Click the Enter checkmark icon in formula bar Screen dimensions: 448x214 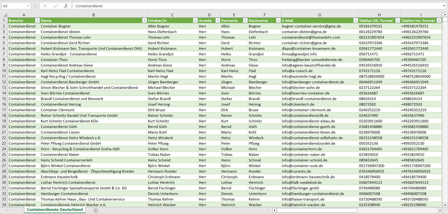click(55, 6)
